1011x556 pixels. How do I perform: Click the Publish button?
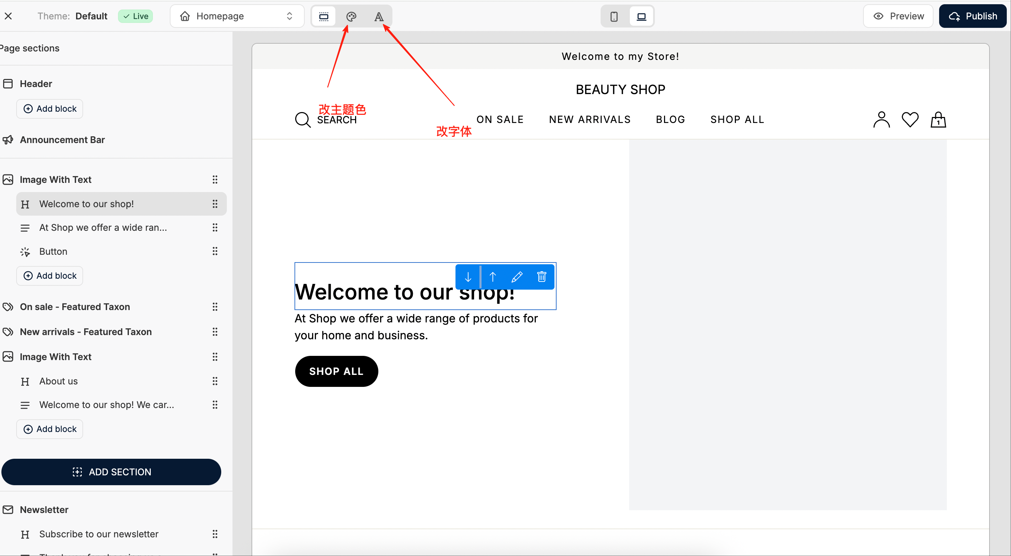tap(973, 16)
